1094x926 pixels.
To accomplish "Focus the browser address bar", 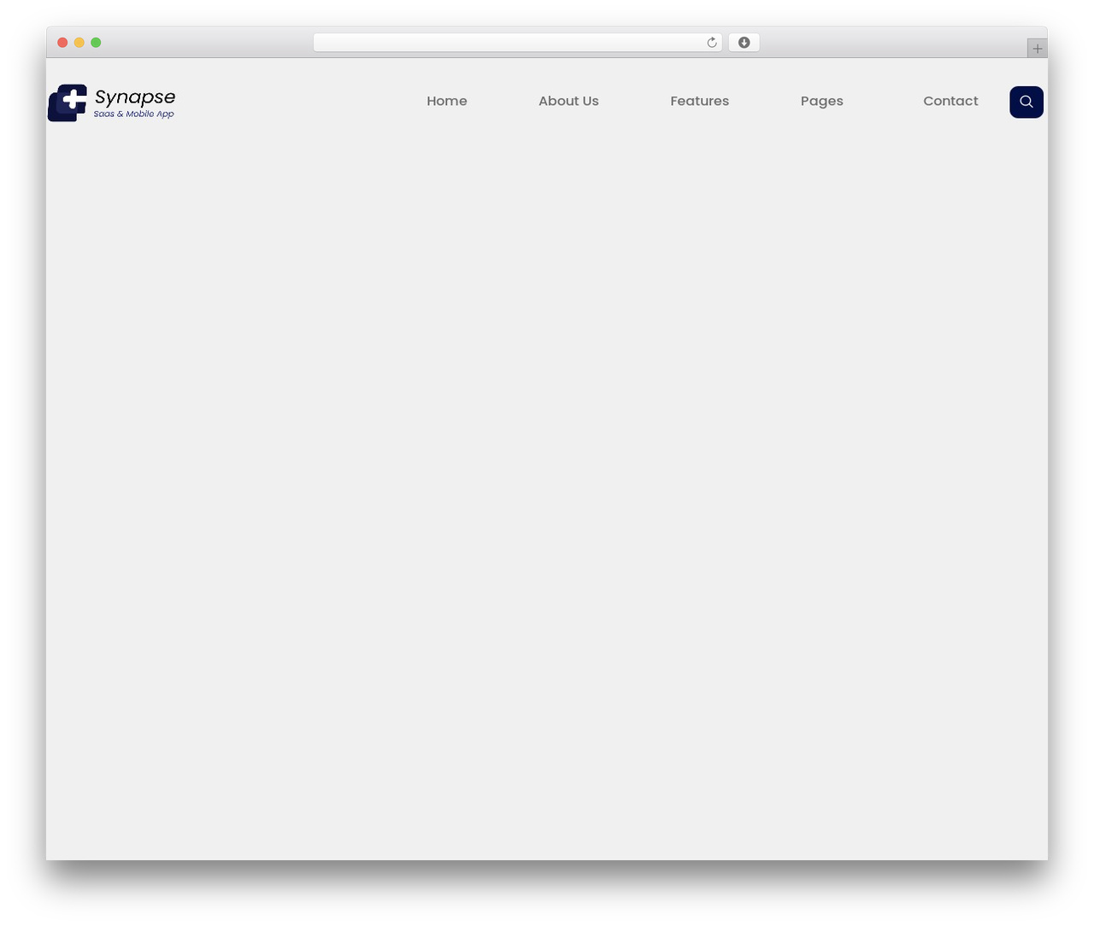I will click(x=517, y=43).
